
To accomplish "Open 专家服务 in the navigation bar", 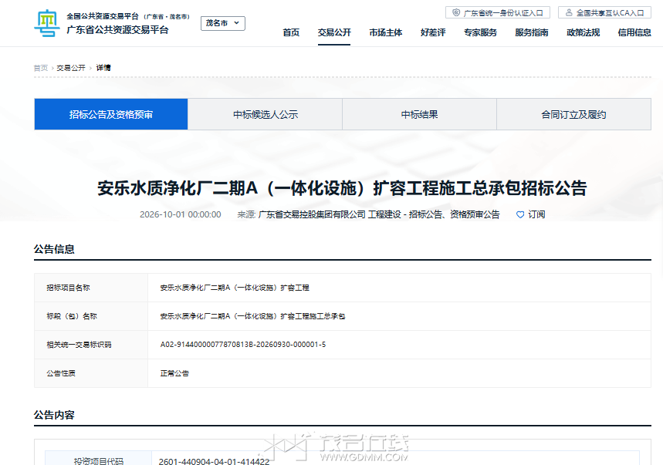I will click(x=480, y=32).
